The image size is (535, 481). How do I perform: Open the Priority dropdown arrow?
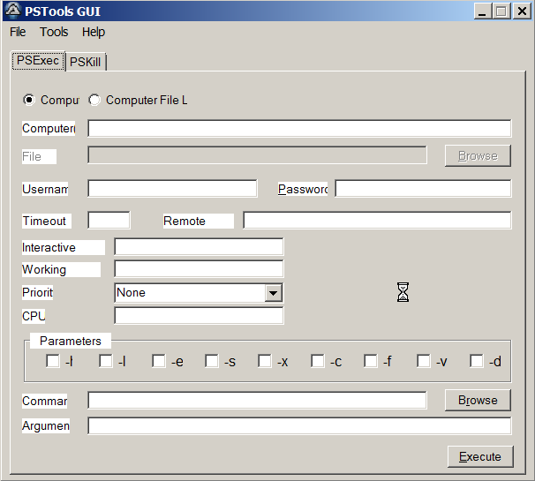(x=274, y=293)
